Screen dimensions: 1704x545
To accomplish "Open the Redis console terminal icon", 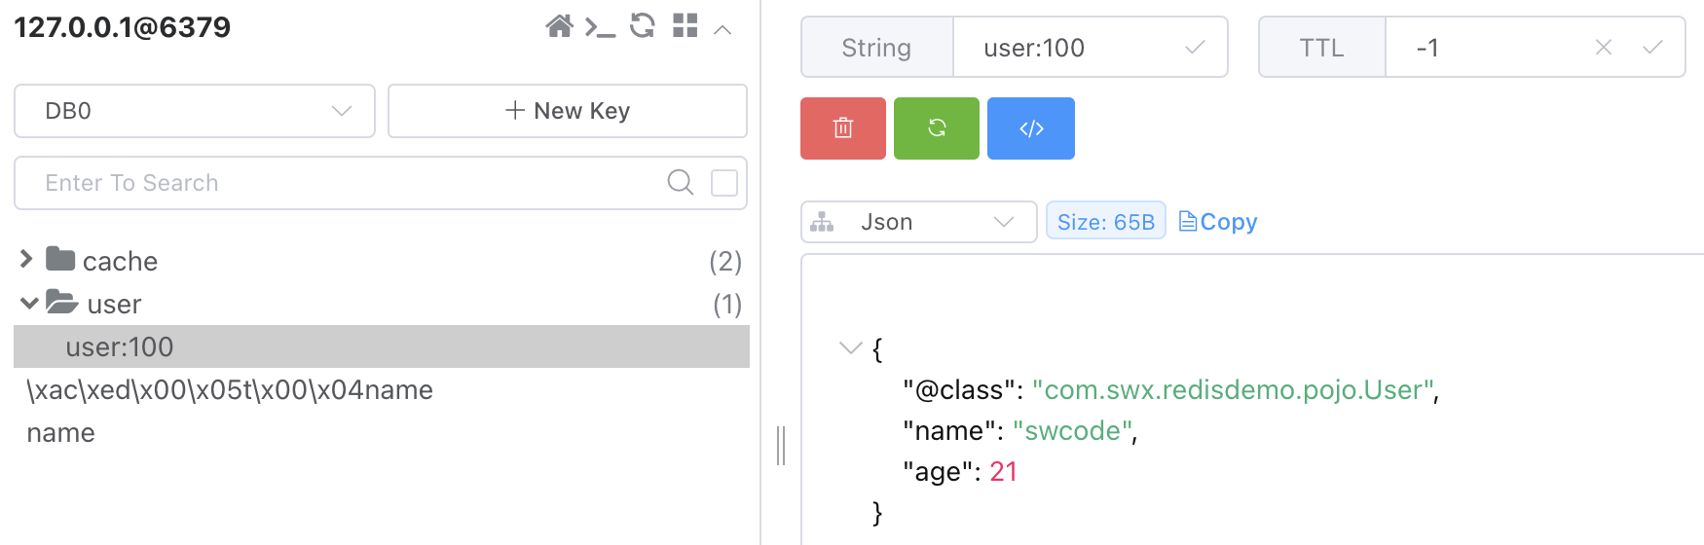I will tap(600, 27).
